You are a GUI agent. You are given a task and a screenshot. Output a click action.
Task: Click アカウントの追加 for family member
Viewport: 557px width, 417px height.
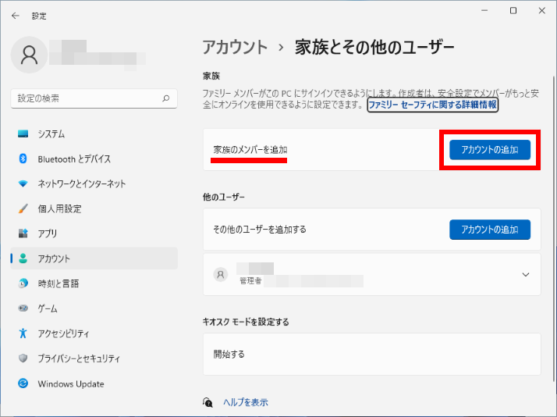[490, 150]
